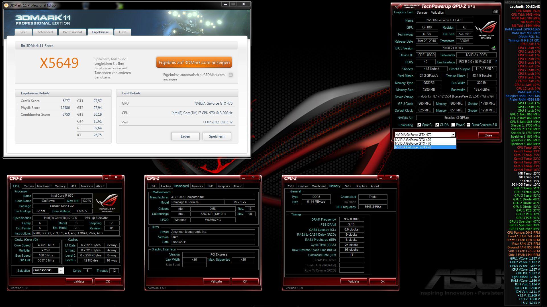Toggle the DirectCompute 5.0 checkbox
Viewport: 547px width, 307px height.
[468, 125]
